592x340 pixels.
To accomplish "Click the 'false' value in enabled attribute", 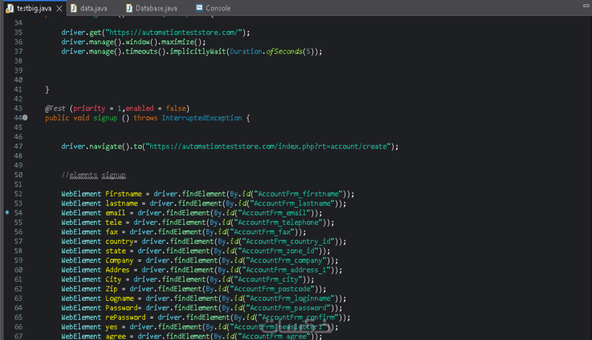I will (175, 108).
